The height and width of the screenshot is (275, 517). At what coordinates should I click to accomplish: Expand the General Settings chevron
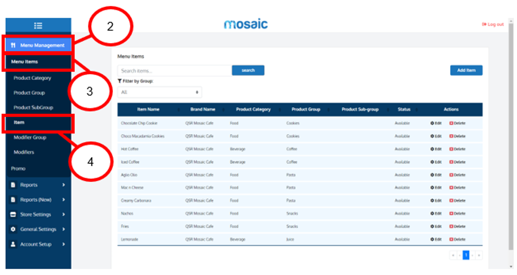click(64, 229)
